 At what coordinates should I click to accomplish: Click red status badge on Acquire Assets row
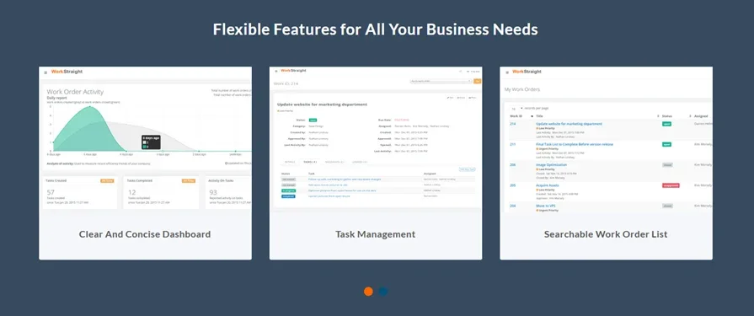click(671, 185)
